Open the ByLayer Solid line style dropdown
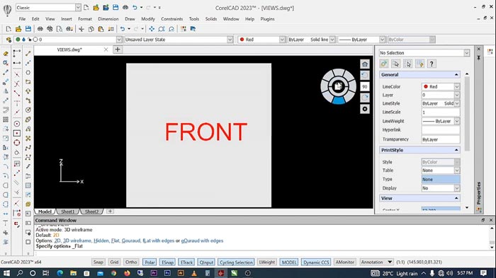The image size is (496, 278). coord(332,40)
